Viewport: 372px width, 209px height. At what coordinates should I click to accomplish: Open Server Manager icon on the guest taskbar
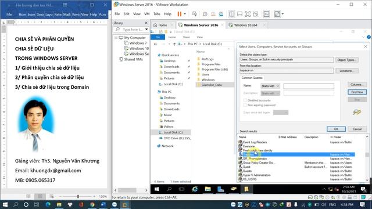coord(221,189)
